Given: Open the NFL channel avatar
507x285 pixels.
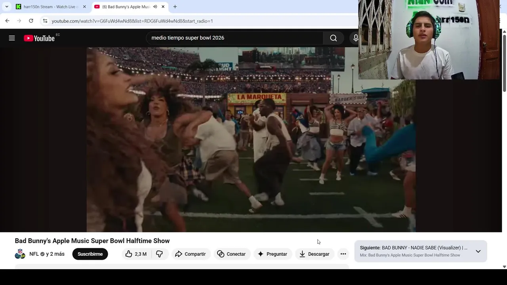Looking at the screenshot, I should point(20,254).
